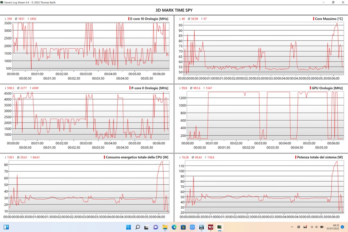
Task: Open File Explorer from the taskbar
Action: (165, 227)
